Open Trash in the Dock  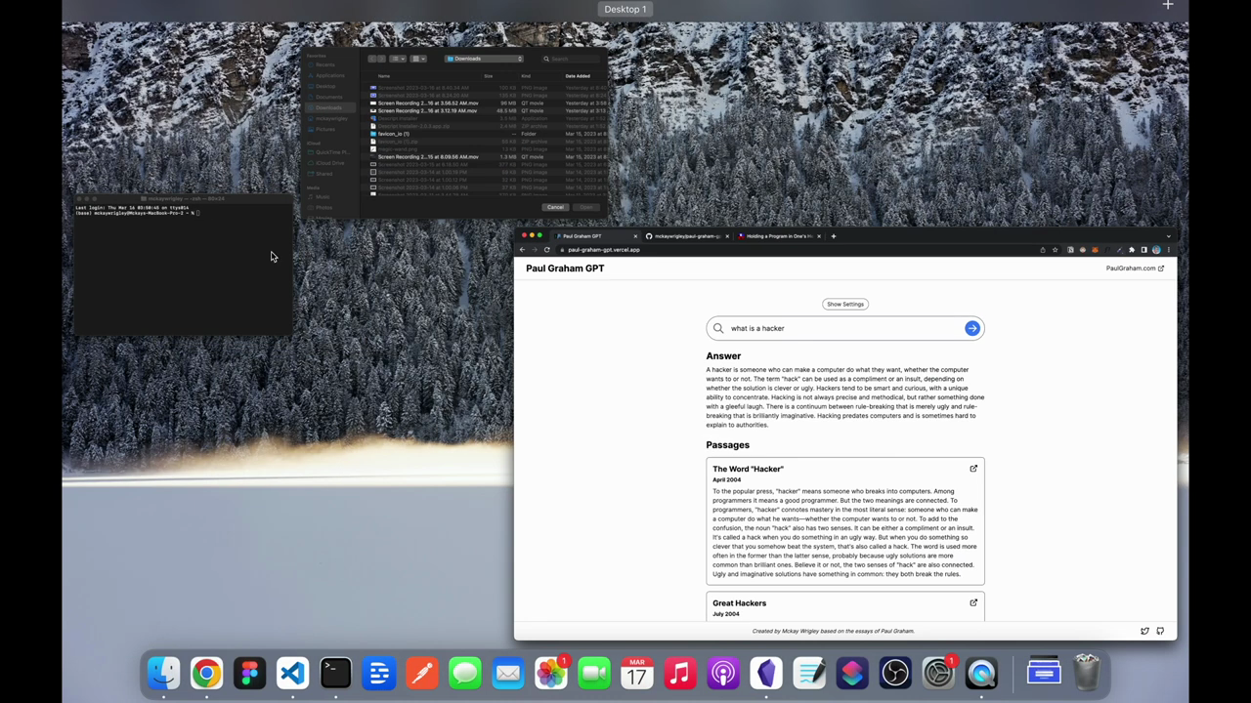pos(1087,673)
